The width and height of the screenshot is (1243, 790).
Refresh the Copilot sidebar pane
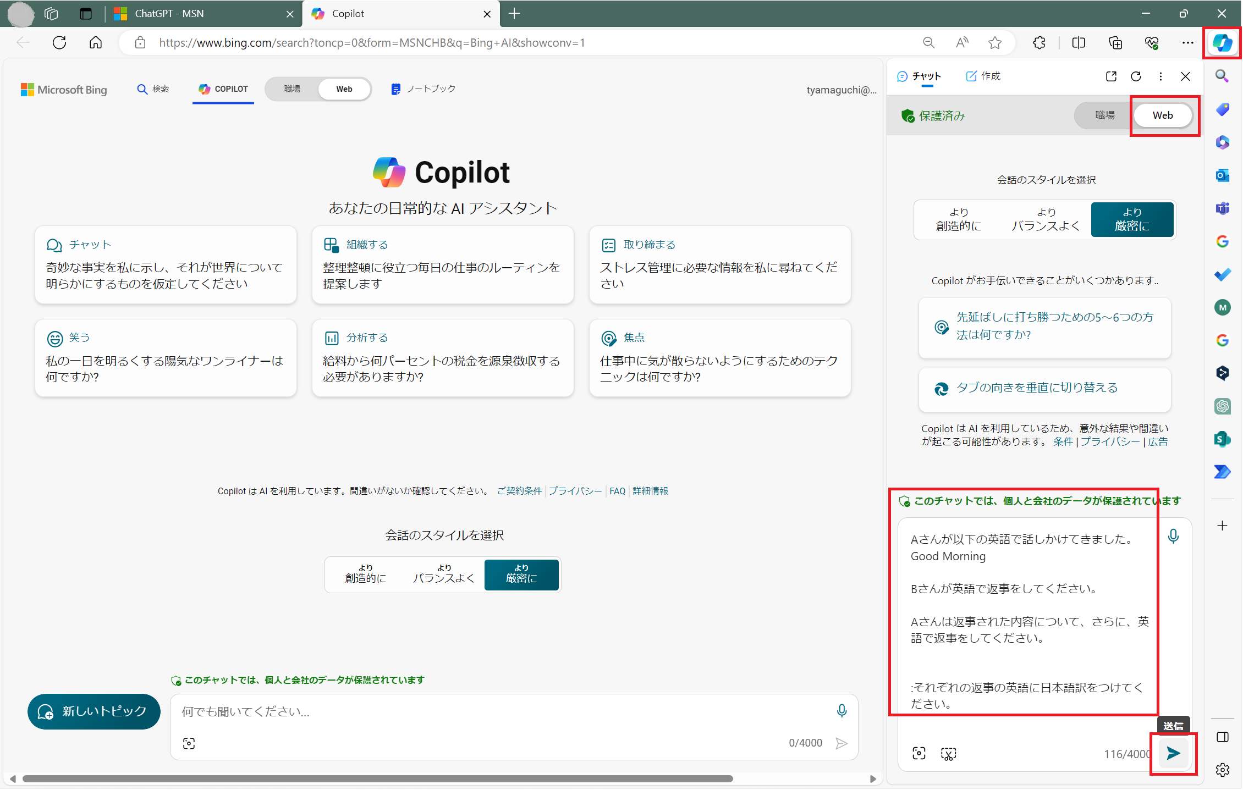[x=1136, y=76]
